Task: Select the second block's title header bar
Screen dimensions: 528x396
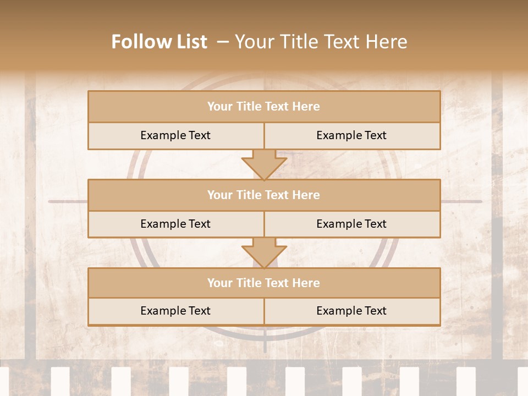Action: (264, 195)
